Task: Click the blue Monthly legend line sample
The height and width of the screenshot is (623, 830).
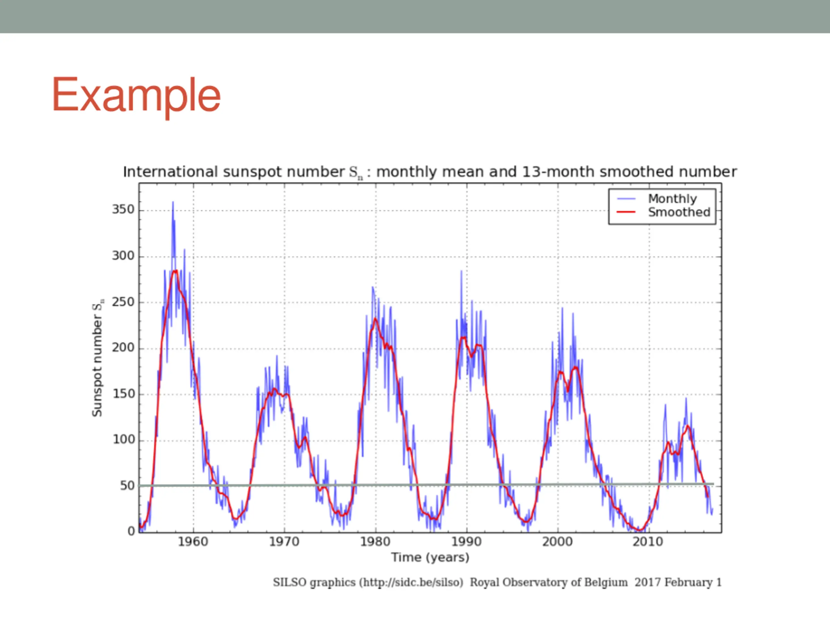Action: (626, 199)
